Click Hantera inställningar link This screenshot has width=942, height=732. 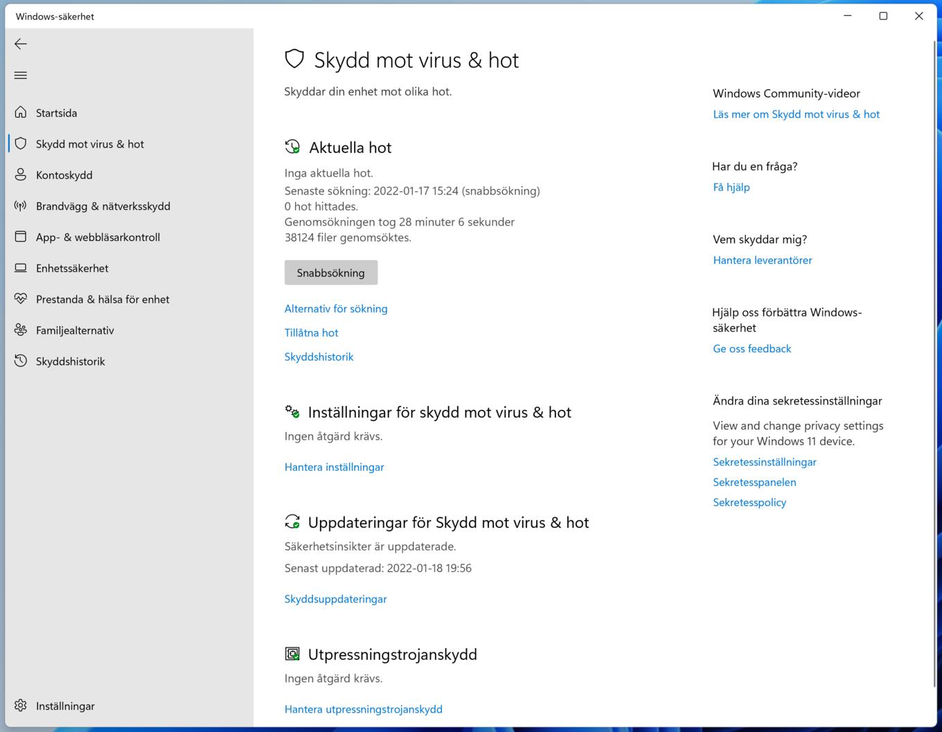click(334, 467)
